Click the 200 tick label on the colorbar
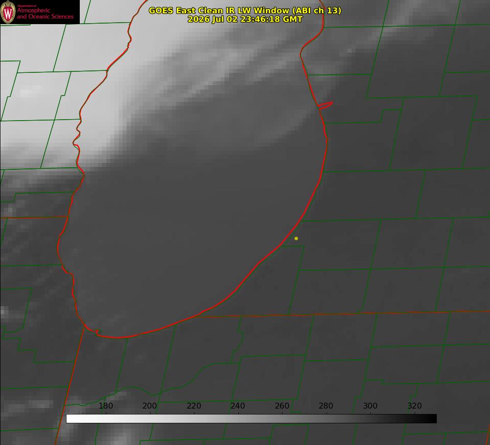Screen dimensions: 490x445 coord(150,406)
